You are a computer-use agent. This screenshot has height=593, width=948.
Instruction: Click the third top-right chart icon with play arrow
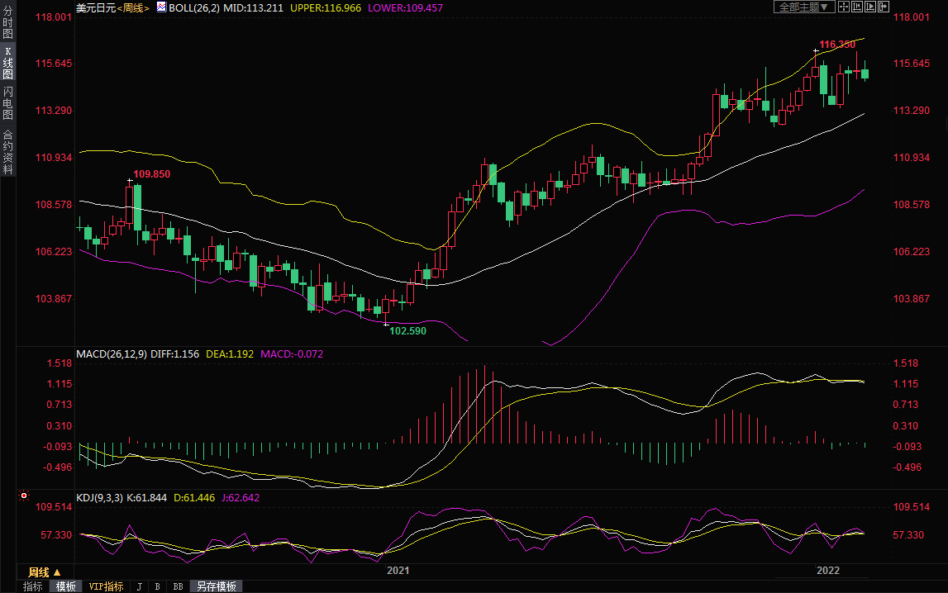pyautogui.click(x=870, y=7)
